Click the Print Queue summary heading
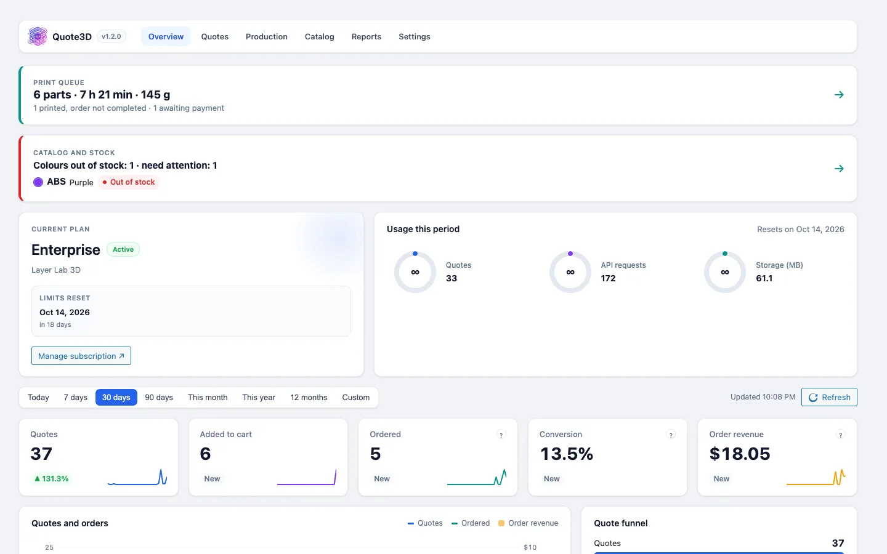 102,95
